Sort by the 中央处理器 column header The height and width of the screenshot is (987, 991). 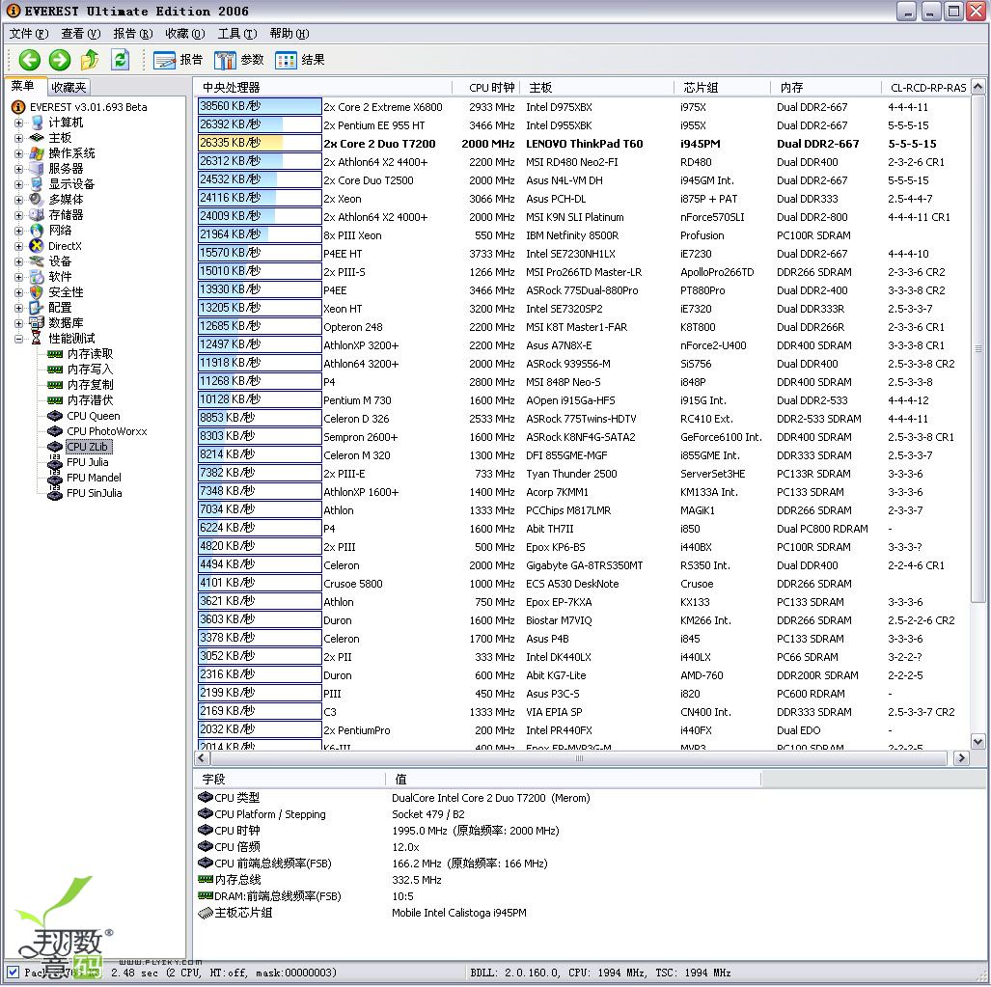coord(323,88)
